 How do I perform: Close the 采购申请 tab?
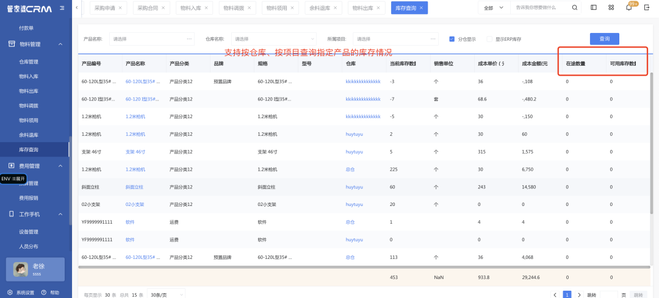click(x=120, y=7)
